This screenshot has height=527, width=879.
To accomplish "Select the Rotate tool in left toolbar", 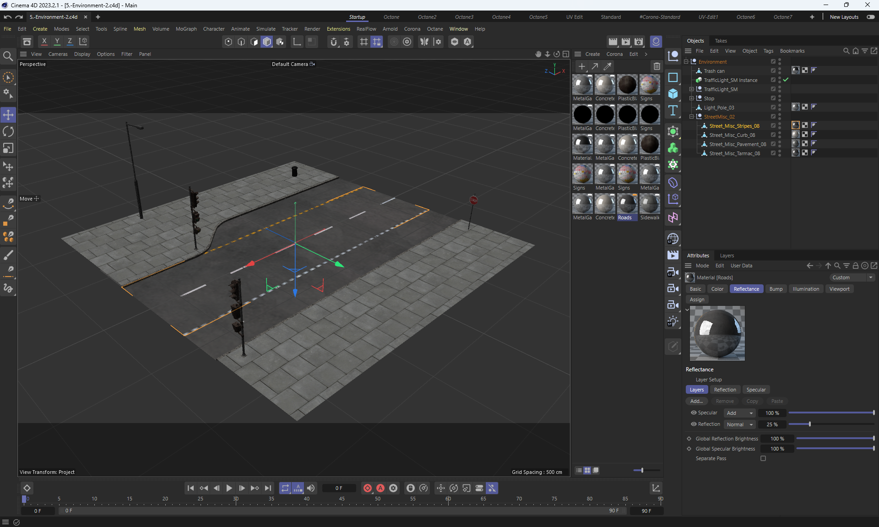I will pyautogui.click(x=8, y=131).
